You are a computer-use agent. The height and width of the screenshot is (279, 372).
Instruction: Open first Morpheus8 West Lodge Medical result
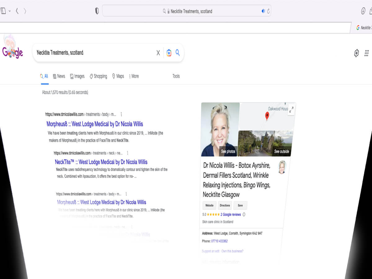95,124
